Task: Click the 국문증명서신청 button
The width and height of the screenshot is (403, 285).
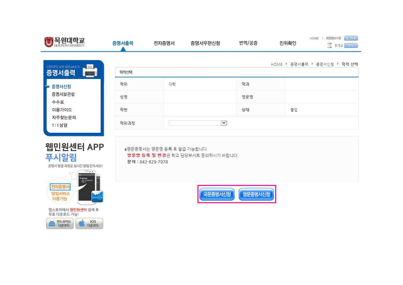Action: coord(217,194)
